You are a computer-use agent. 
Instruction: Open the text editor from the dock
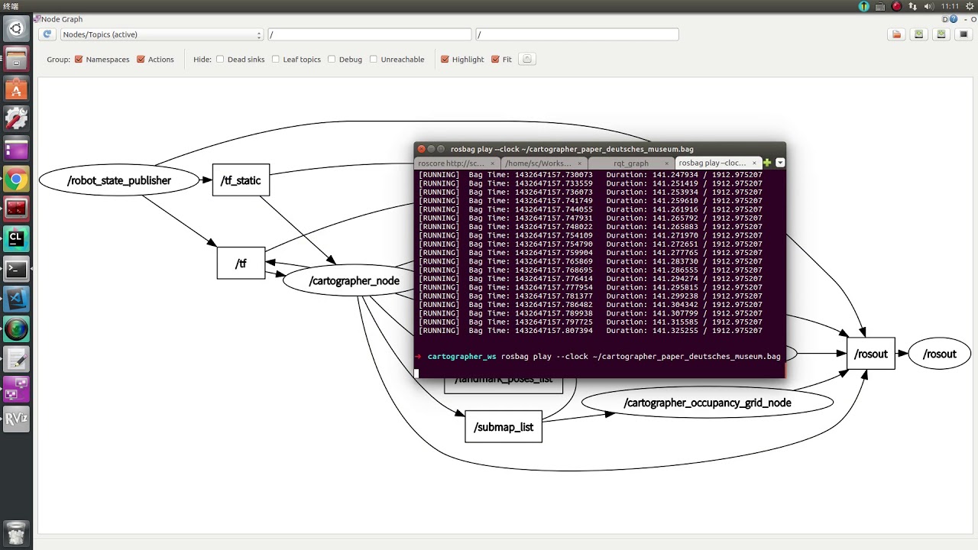point(16,359)
